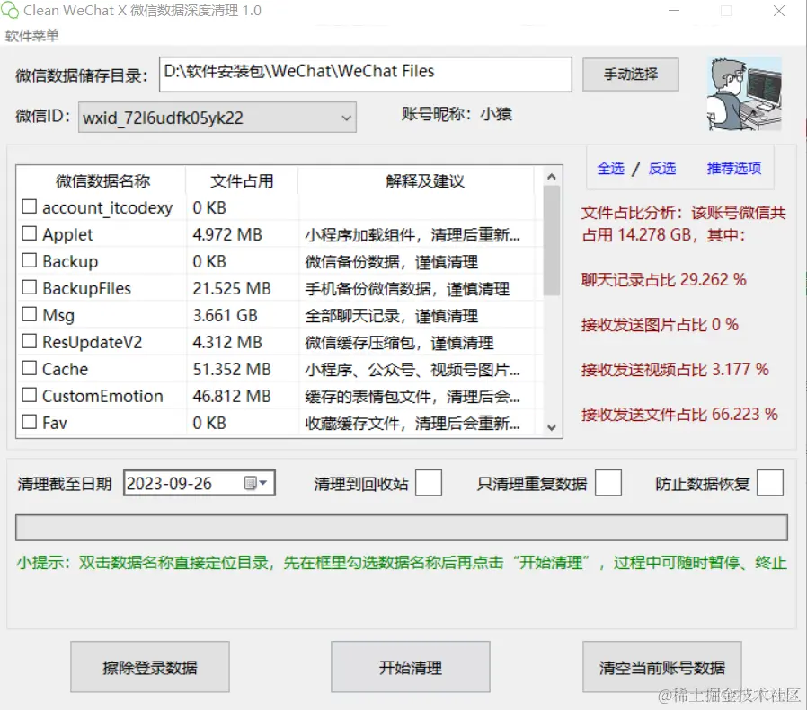Close the Clean WeChat X window
Viewport: 807px width, 710px height.
tap(779, 10)
